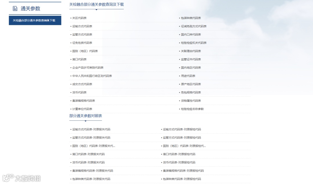Open the 运输方式代码表 link
This screenshot has height=184, width=313.
coord(82,26)
